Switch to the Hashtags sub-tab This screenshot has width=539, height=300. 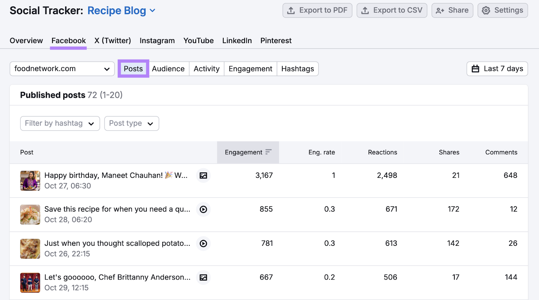297,69
